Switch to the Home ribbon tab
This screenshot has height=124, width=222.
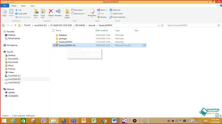tap(14, 6)
